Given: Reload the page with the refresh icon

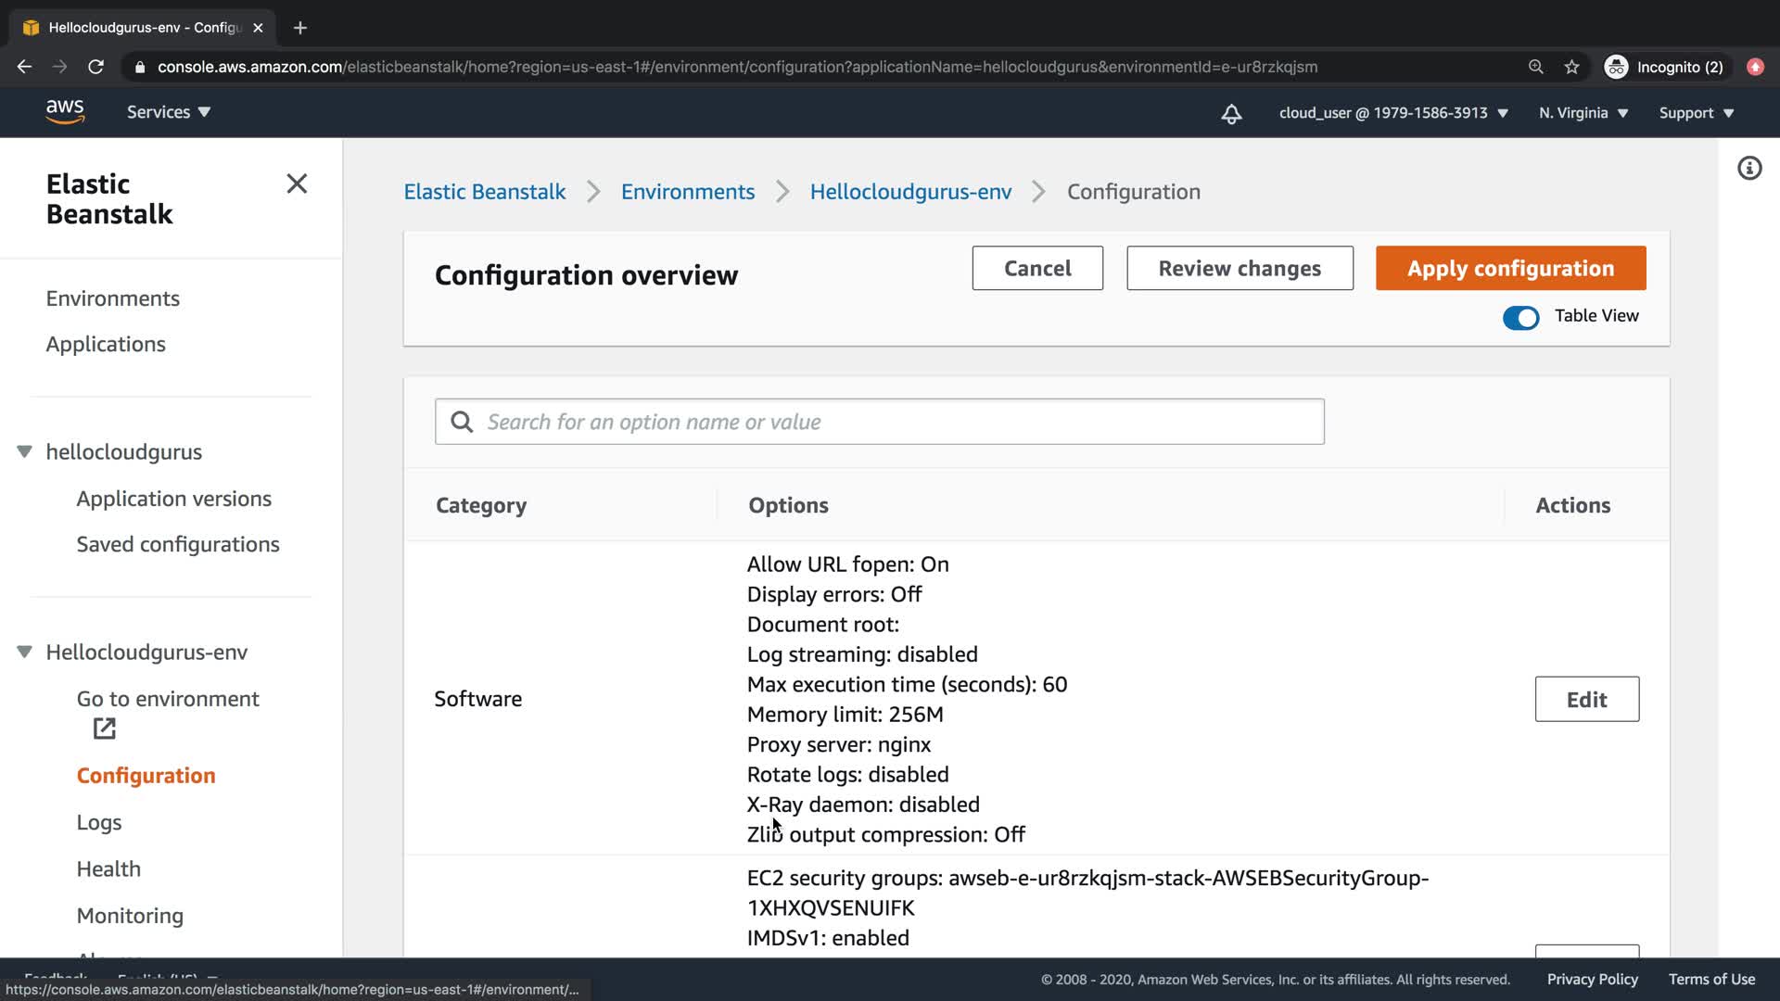Looking at the screenshot, I should (x=95, y=67).
